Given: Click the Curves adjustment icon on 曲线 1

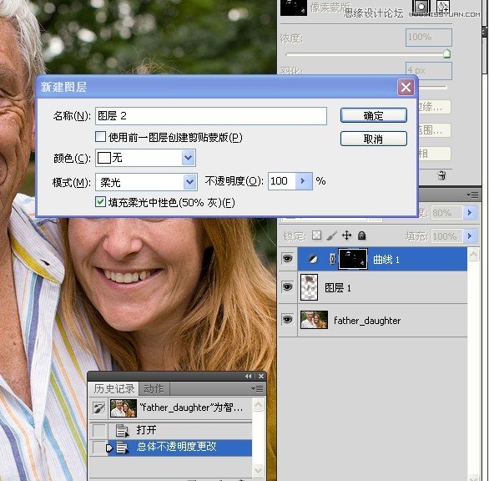Looking at the screenshot, I should (313, 259).
